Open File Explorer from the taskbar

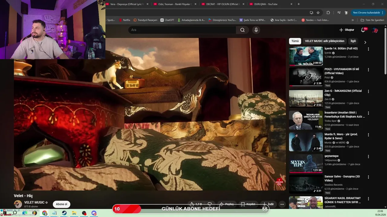click(74, 213)
